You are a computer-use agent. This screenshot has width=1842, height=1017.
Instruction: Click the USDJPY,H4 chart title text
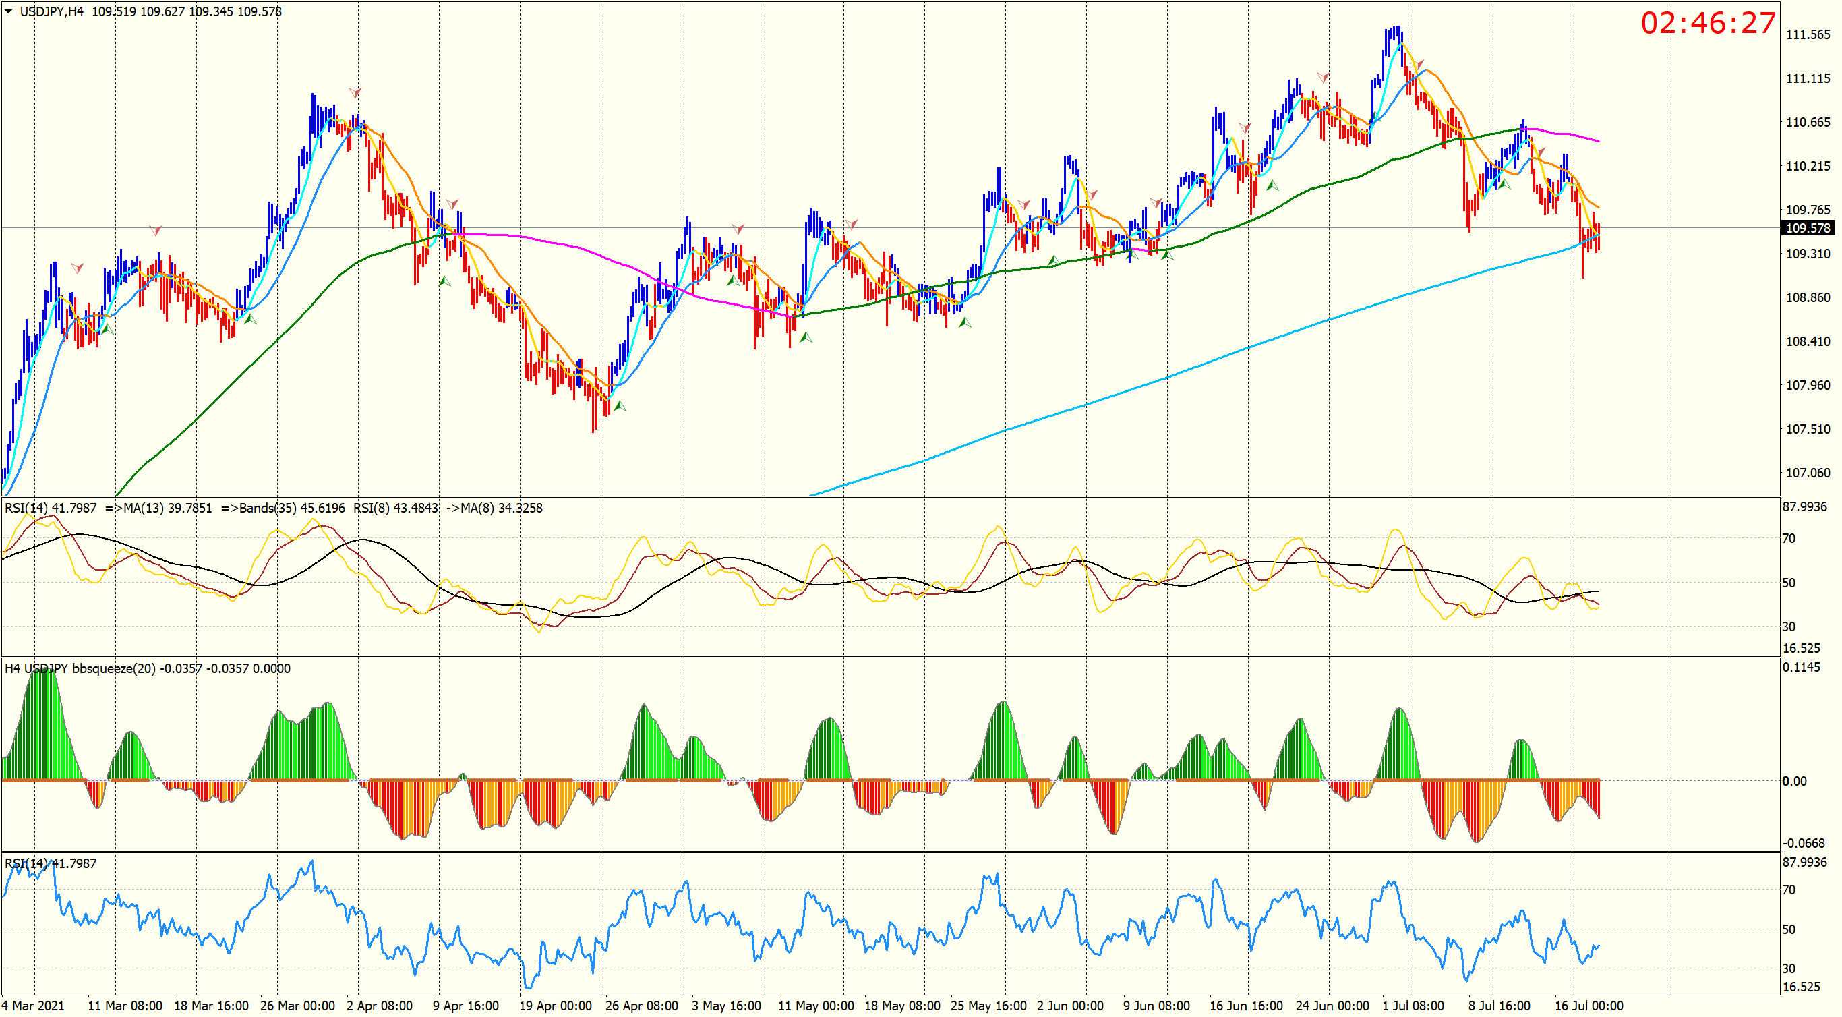coord(51,11)
